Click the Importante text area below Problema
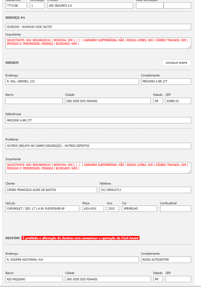This screenshot has height=287, width=201. [98, 168]
